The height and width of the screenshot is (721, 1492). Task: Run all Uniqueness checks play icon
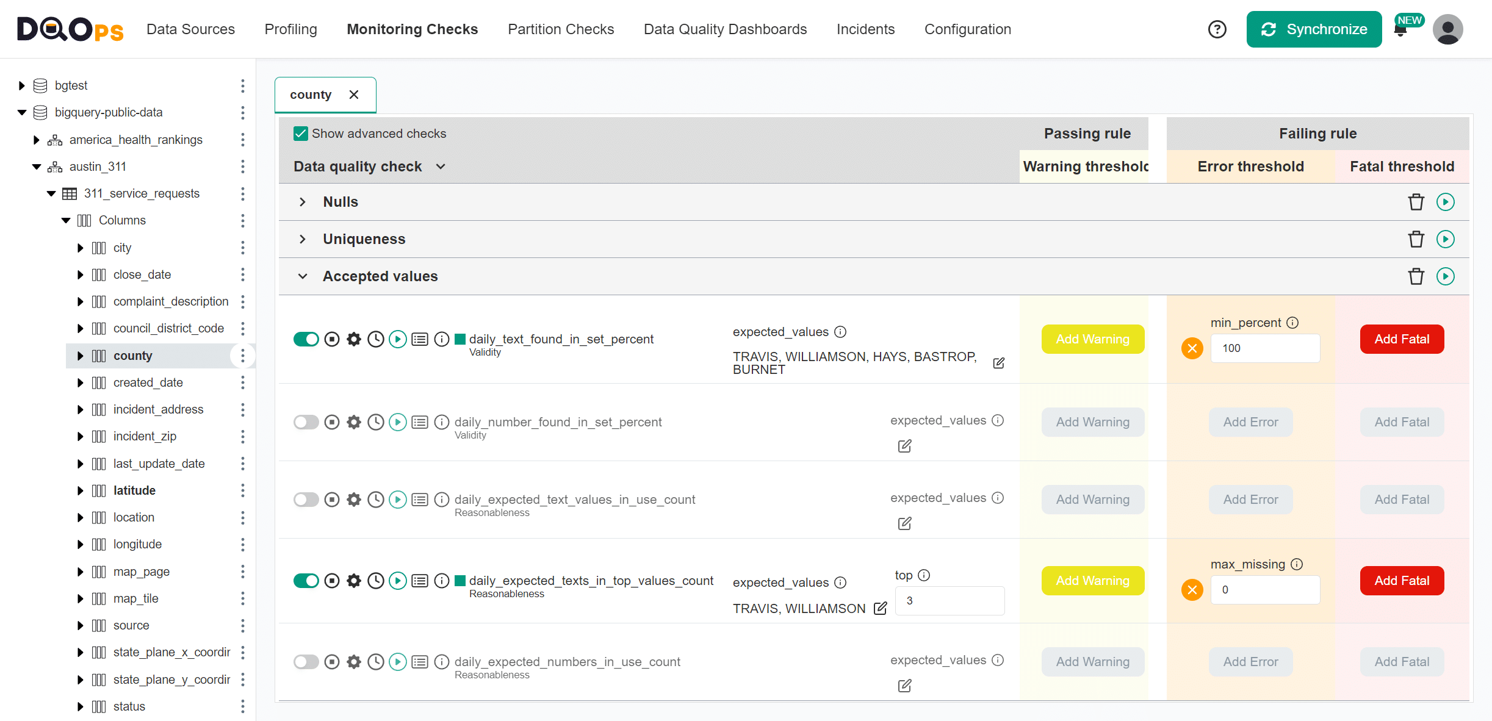[x=1445, y=239]
